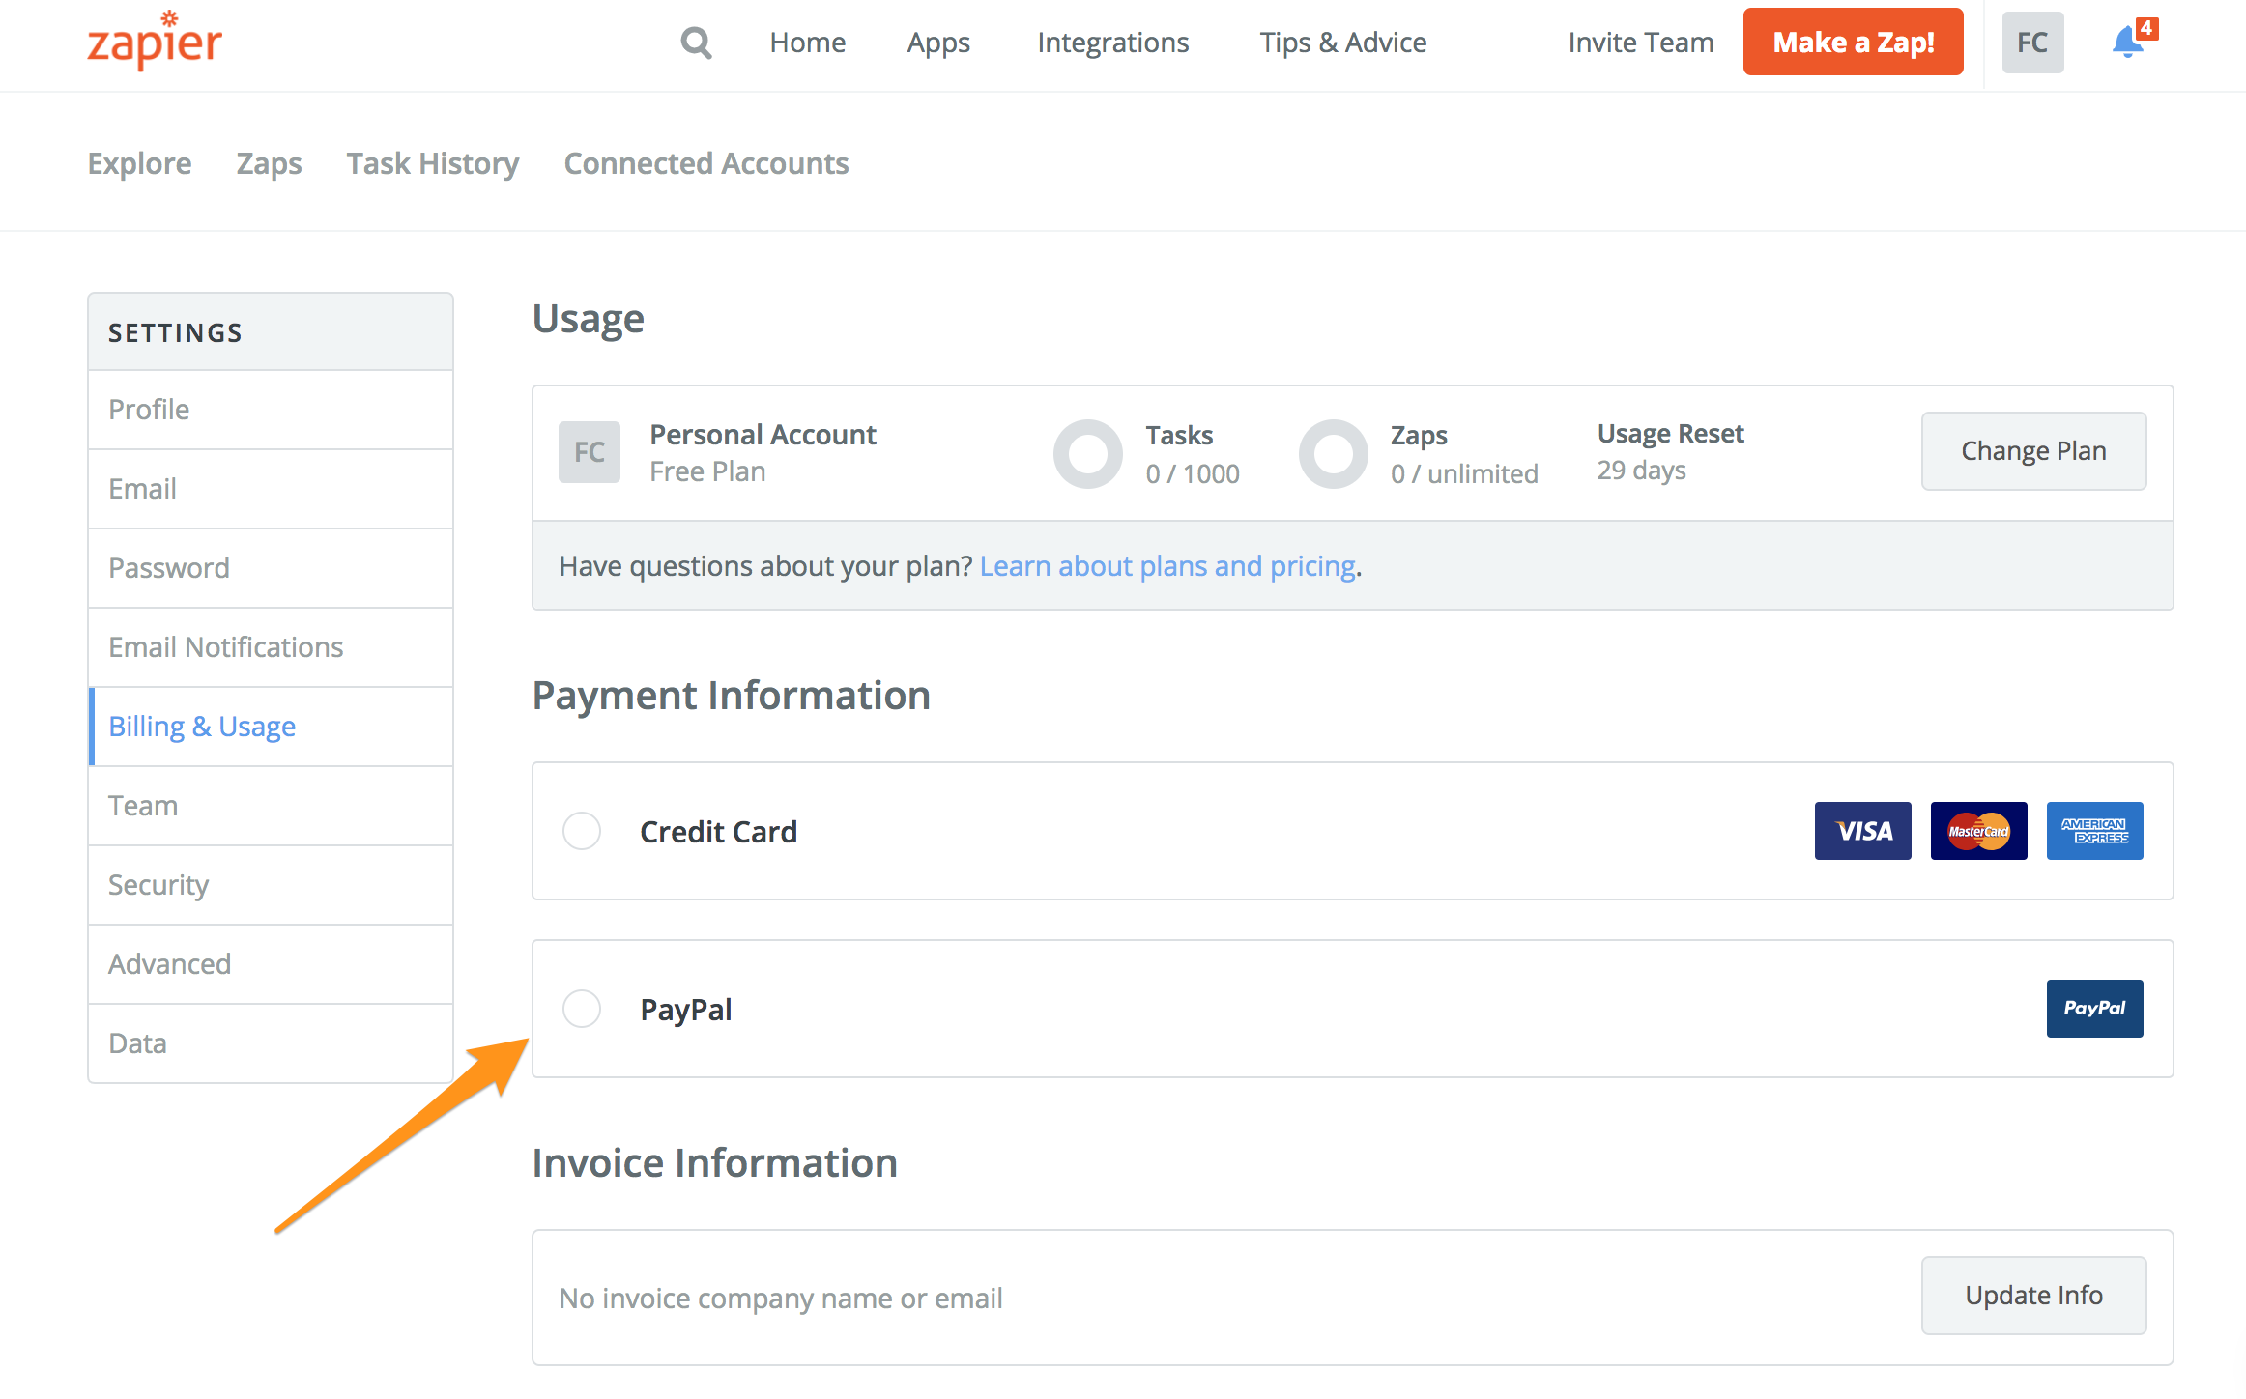This screenshot has height=1399, width=2246.
Task: Click Change Plan button
Action: pyautogui.click(x=2033, y=451)
